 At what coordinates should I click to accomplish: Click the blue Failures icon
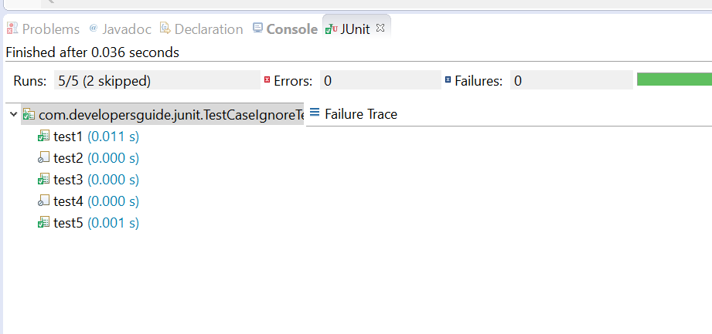(x=448, y=79)
